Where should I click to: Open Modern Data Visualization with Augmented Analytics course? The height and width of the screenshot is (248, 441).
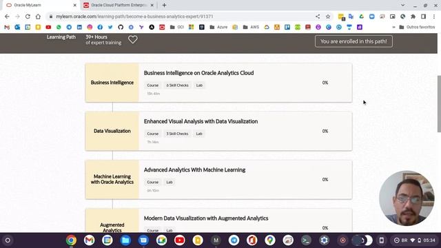[206, 218]
